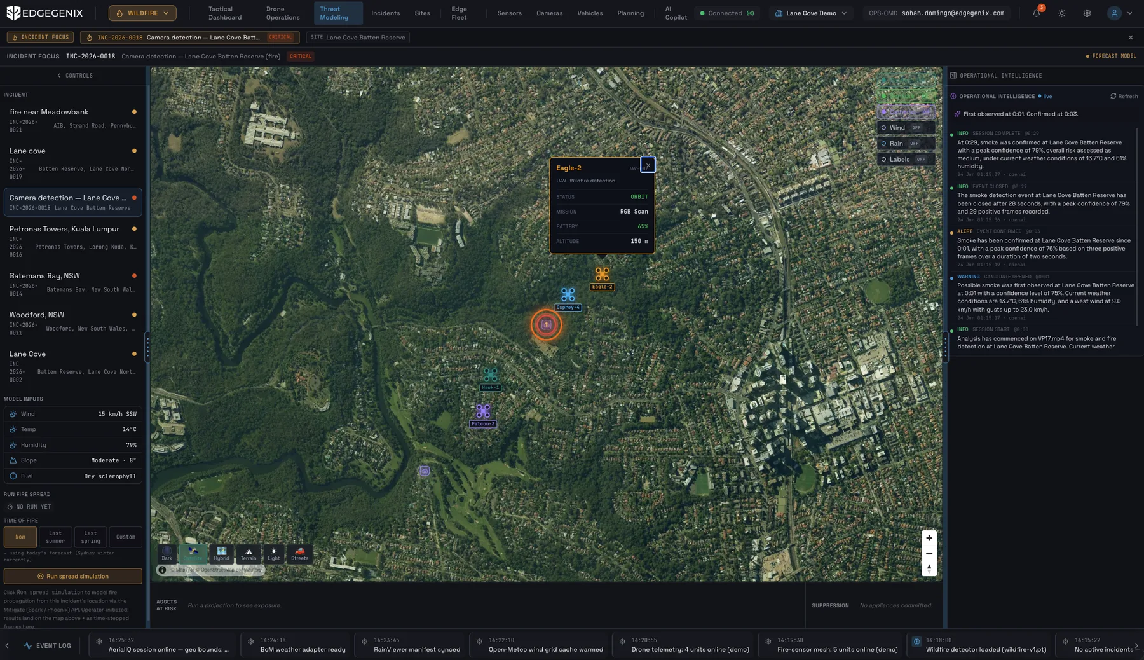Switch basemap to Dark
Viewport: 1144px width, 660px height.
167,554
